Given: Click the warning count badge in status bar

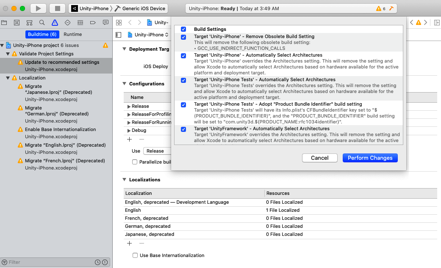Looking at the screenshot, I should (381, 8).
